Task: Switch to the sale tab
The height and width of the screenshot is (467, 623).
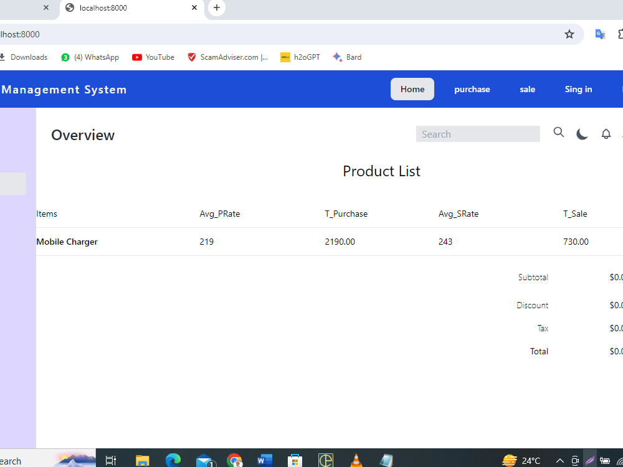Action: 527,89
